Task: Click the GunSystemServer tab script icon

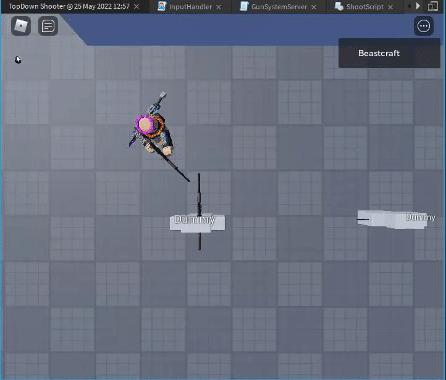Action: [244, 6]
